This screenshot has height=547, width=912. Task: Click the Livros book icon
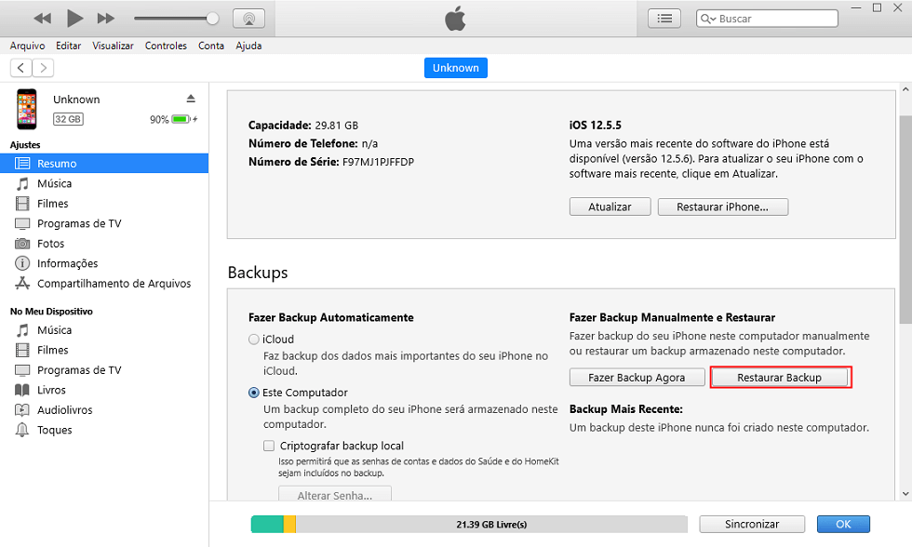coord(22,390)
